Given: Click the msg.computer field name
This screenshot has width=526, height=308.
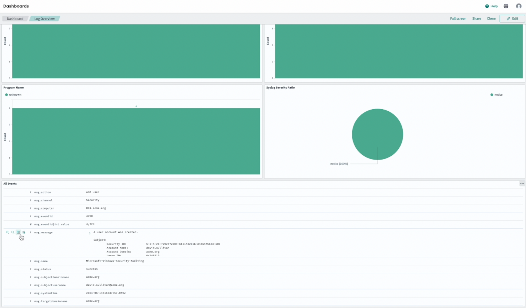Looking at the screenshot, I should click(44, 208).
